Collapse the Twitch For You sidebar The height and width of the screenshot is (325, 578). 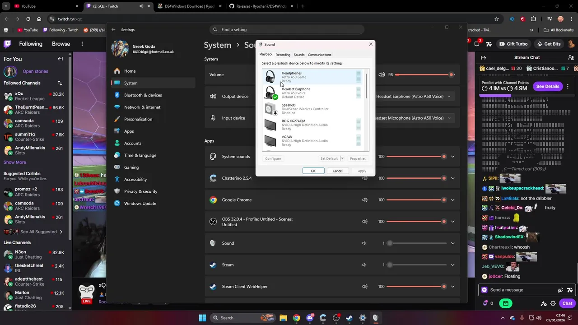pos(60,59)
